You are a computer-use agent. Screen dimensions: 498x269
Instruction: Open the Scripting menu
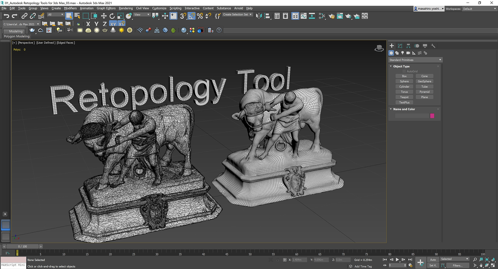point(175,8)
